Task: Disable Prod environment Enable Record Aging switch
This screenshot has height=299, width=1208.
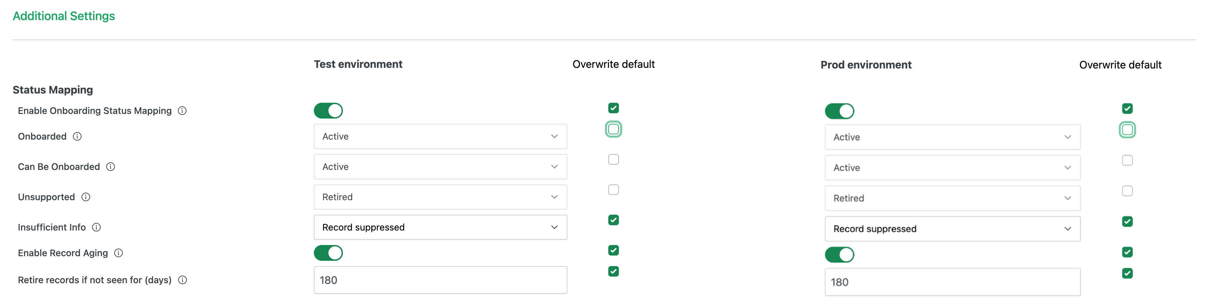Action: click(x=839, y=255)
